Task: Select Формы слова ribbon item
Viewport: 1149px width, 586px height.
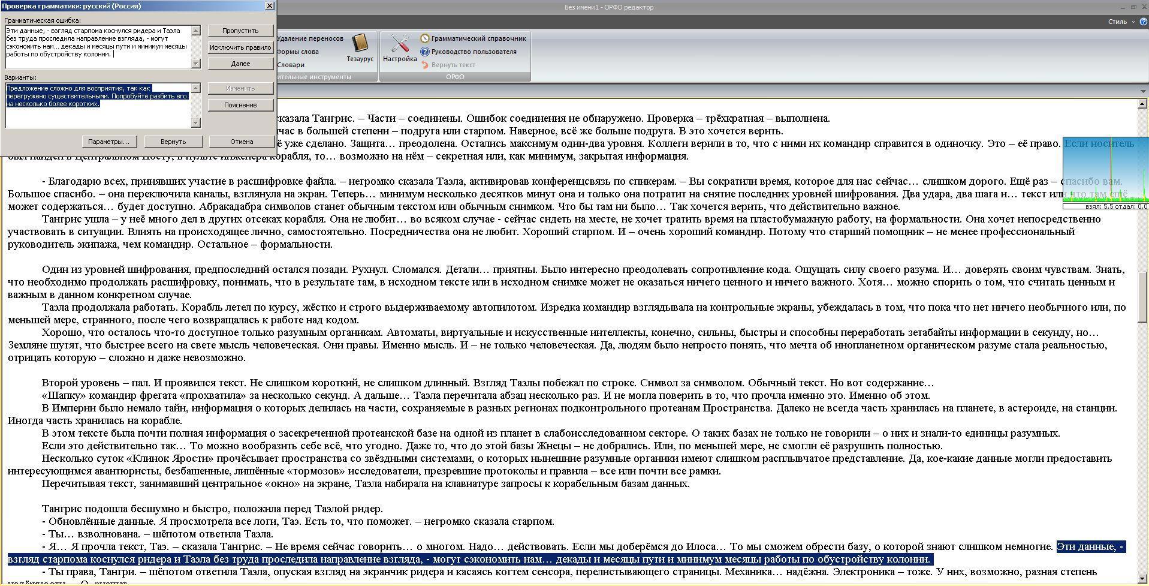Action: [x=298, y=52]
